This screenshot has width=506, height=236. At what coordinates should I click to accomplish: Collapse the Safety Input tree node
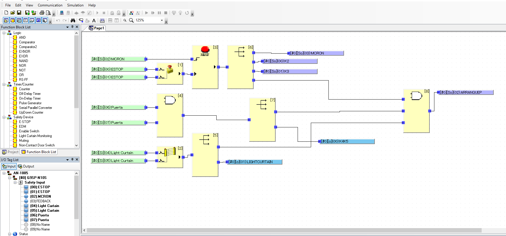coord(15,182)
